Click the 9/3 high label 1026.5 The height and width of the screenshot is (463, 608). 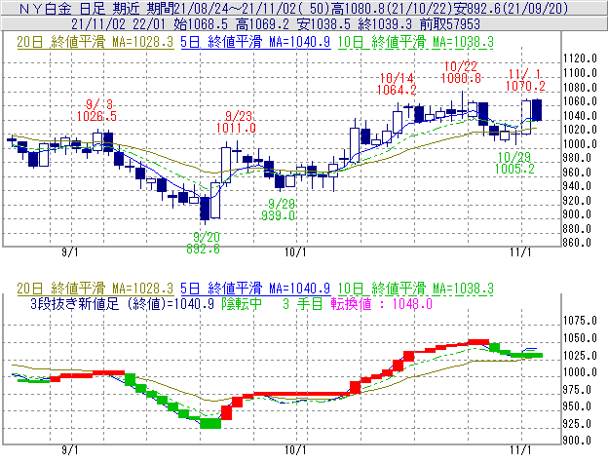pos(96,116)
